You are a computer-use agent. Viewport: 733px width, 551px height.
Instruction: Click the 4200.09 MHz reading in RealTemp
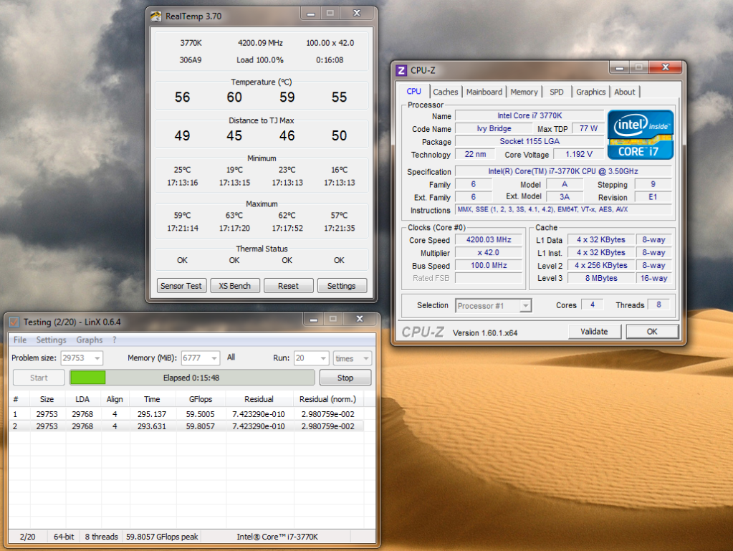pyautogui.click(x=260, y=43)
